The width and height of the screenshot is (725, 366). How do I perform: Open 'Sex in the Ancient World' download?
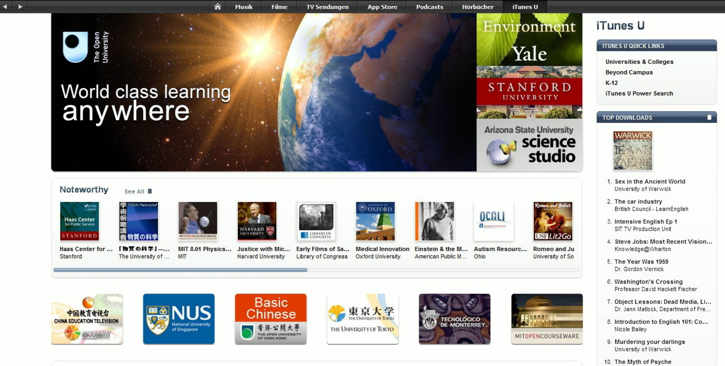point(650,181)
